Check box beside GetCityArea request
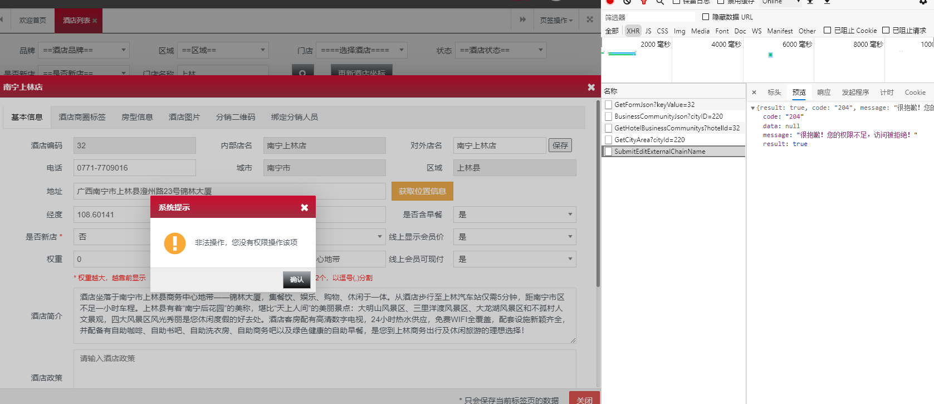Viewport: 934px width, 404px height. pyautogui.click(x=609, y=140)
